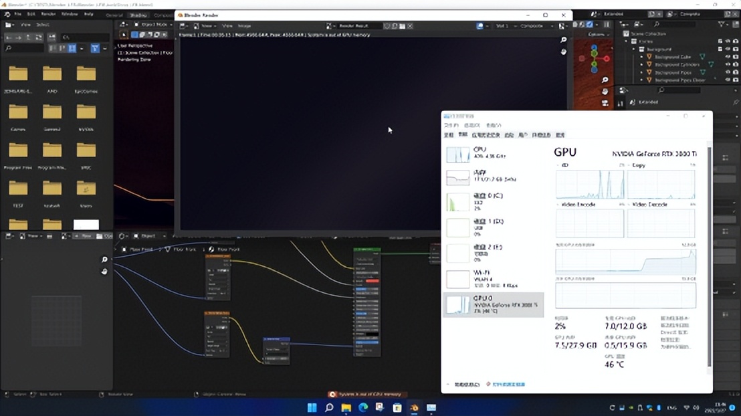Click the Task Manager vertical scrollbar
This screenshot has width=741, height=416.
709,257
